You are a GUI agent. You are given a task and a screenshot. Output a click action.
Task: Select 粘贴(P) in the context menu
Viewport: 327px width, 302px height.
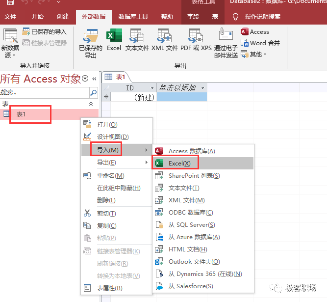(x=117, y=238)
